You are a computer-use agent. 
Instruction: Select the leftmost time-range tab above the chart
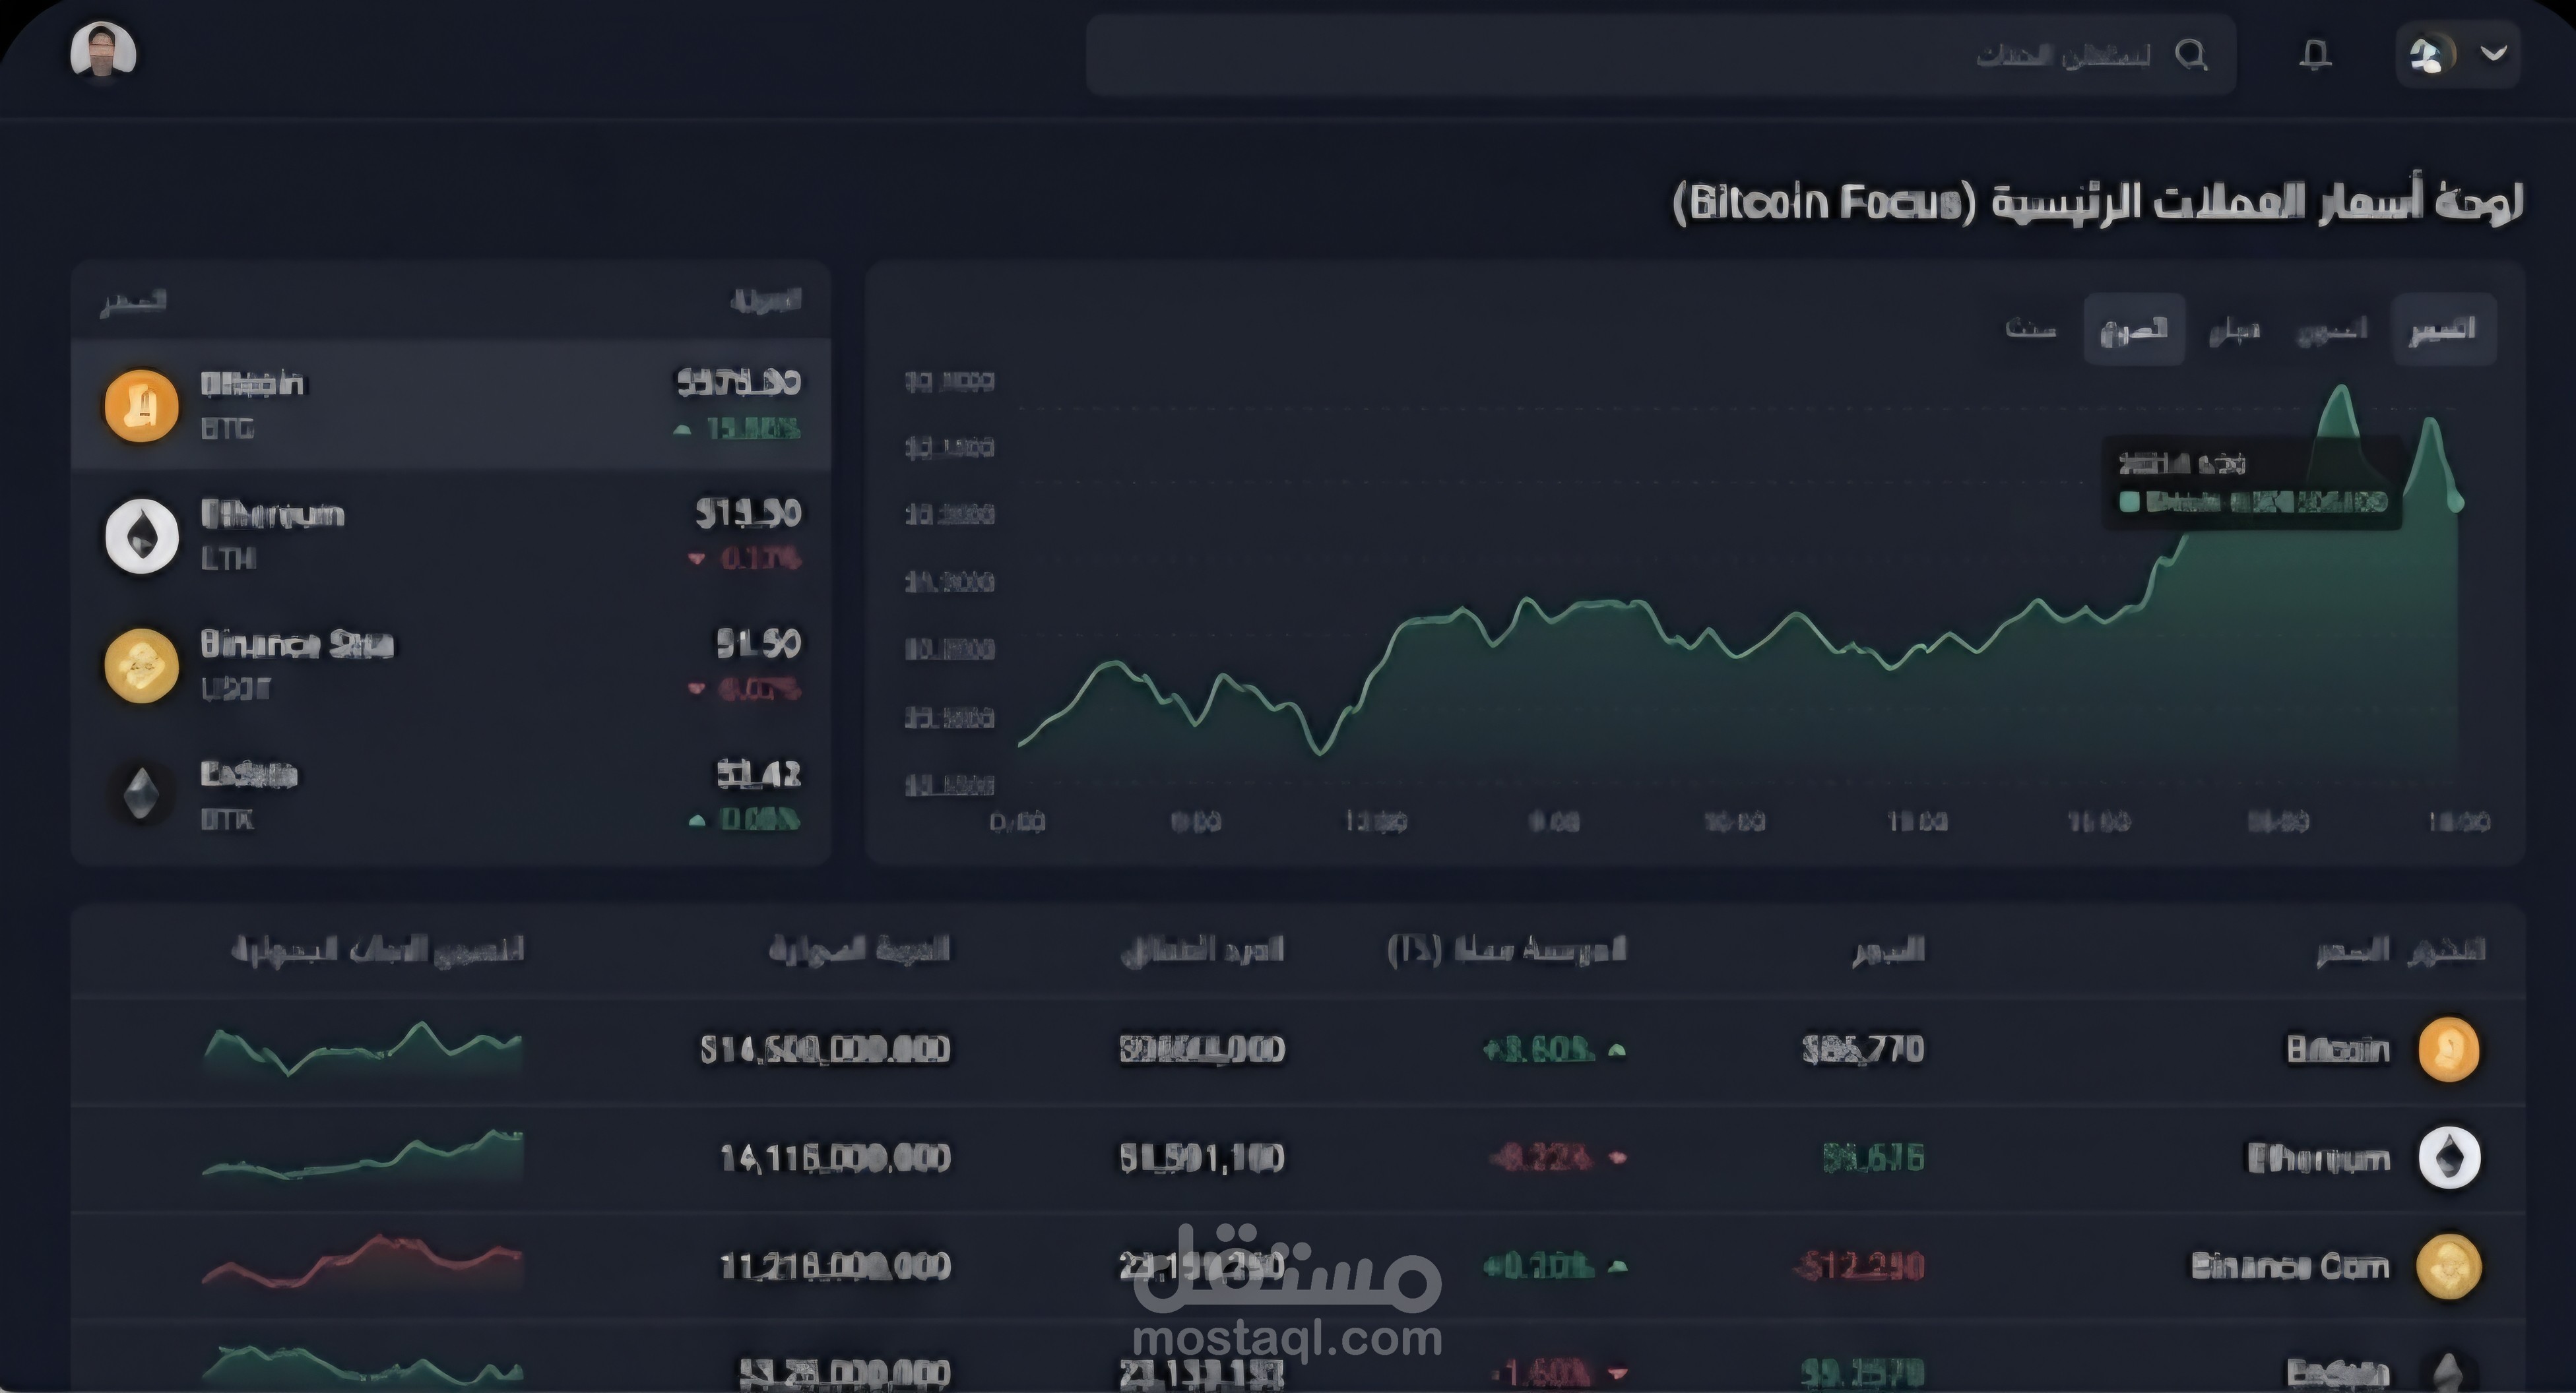[x=2031, y=328]
